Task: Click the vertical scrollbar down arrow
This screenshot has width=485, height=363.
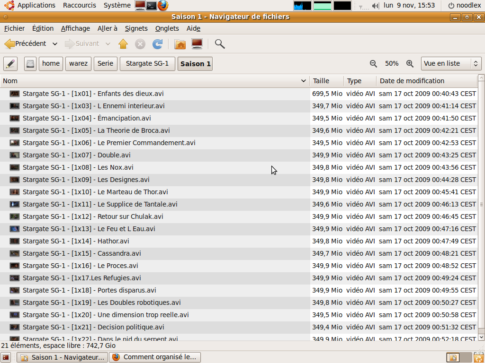Action: pos(481,337)
